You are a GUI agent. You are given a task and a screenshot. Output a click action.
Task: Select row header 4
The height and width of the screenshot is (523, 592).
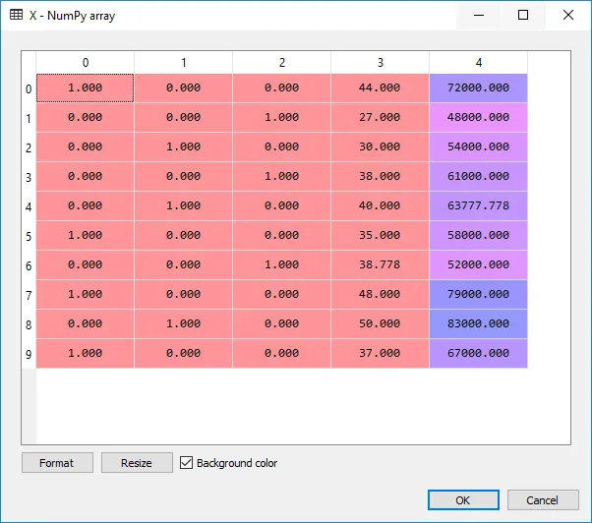(29, 206)
